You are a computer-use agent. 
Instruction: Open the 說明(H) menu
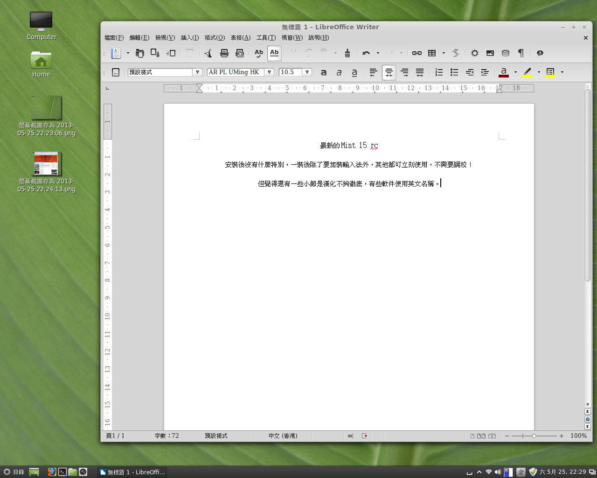[319, 38]
